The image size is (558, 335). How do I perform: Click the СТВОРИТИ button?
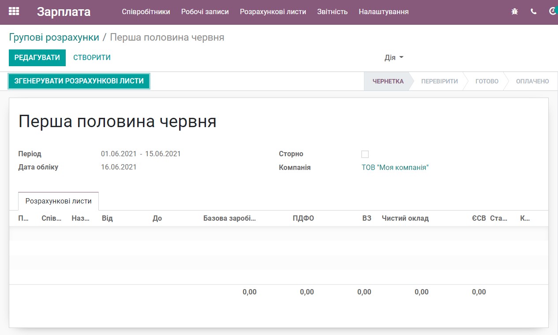[91, 57]
